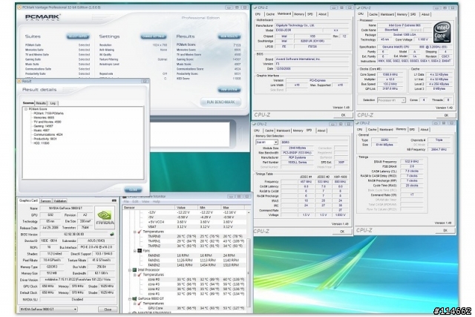Screen dimensions: 475x317
Task: Click the RUN BENCHMARK button
Action: tap(220, 102)
